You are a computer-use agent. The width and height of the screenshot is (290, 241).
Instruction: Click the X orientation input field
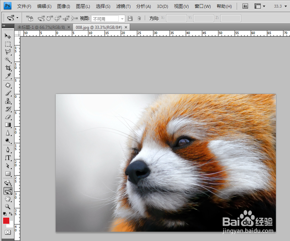click(x=176, y=18)
